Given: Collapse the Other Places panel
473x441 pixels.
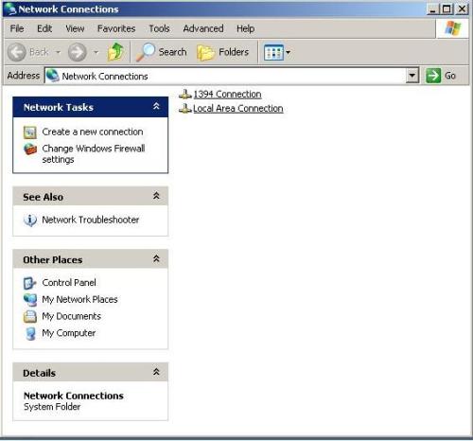Looking at the screenshot, I should pos(156,259).
